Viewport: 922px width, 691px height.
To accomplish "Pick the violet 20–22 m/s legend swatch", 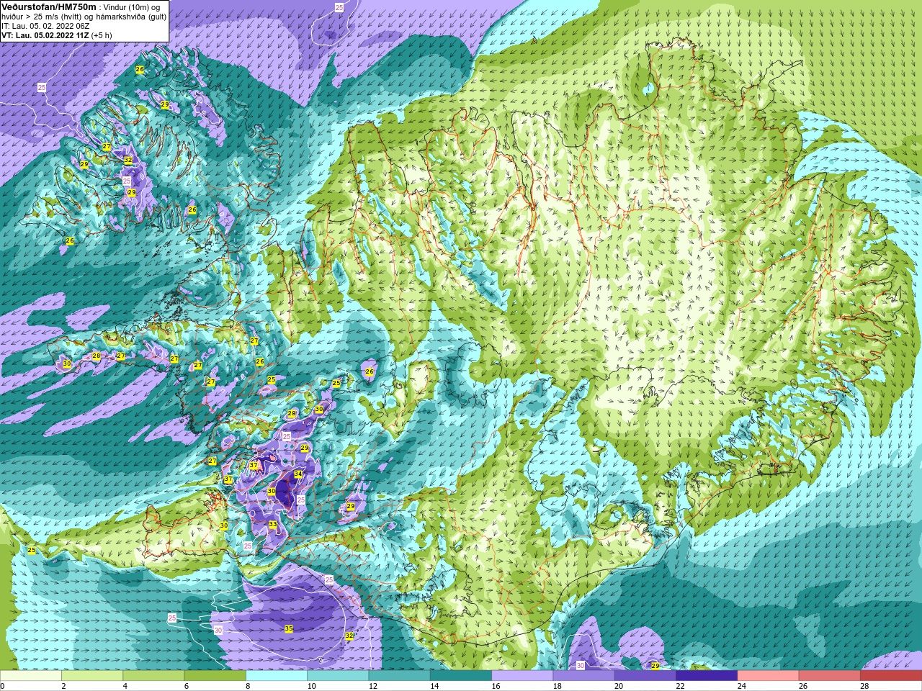I will 645,676.
